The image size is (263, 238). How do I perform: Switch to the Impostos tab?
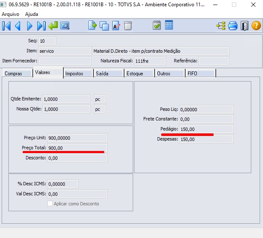coord(78,73)
